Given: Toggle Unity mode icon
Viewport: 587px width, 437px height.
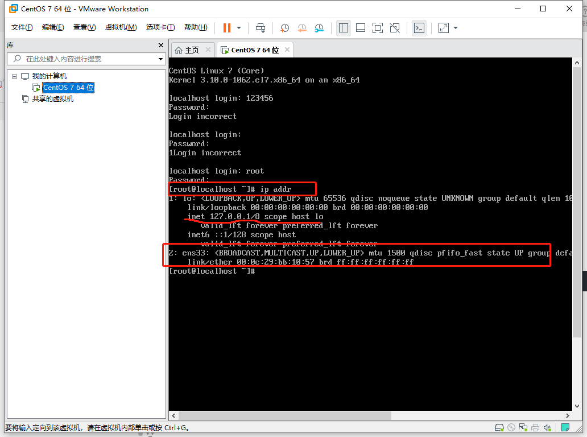Looking at the screenshot, I should pyautogui.click(x=395, y=28).
